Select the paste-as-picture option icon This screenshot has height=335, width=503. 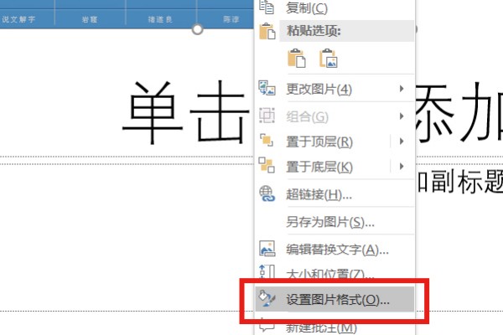click(x=328, y=58)
